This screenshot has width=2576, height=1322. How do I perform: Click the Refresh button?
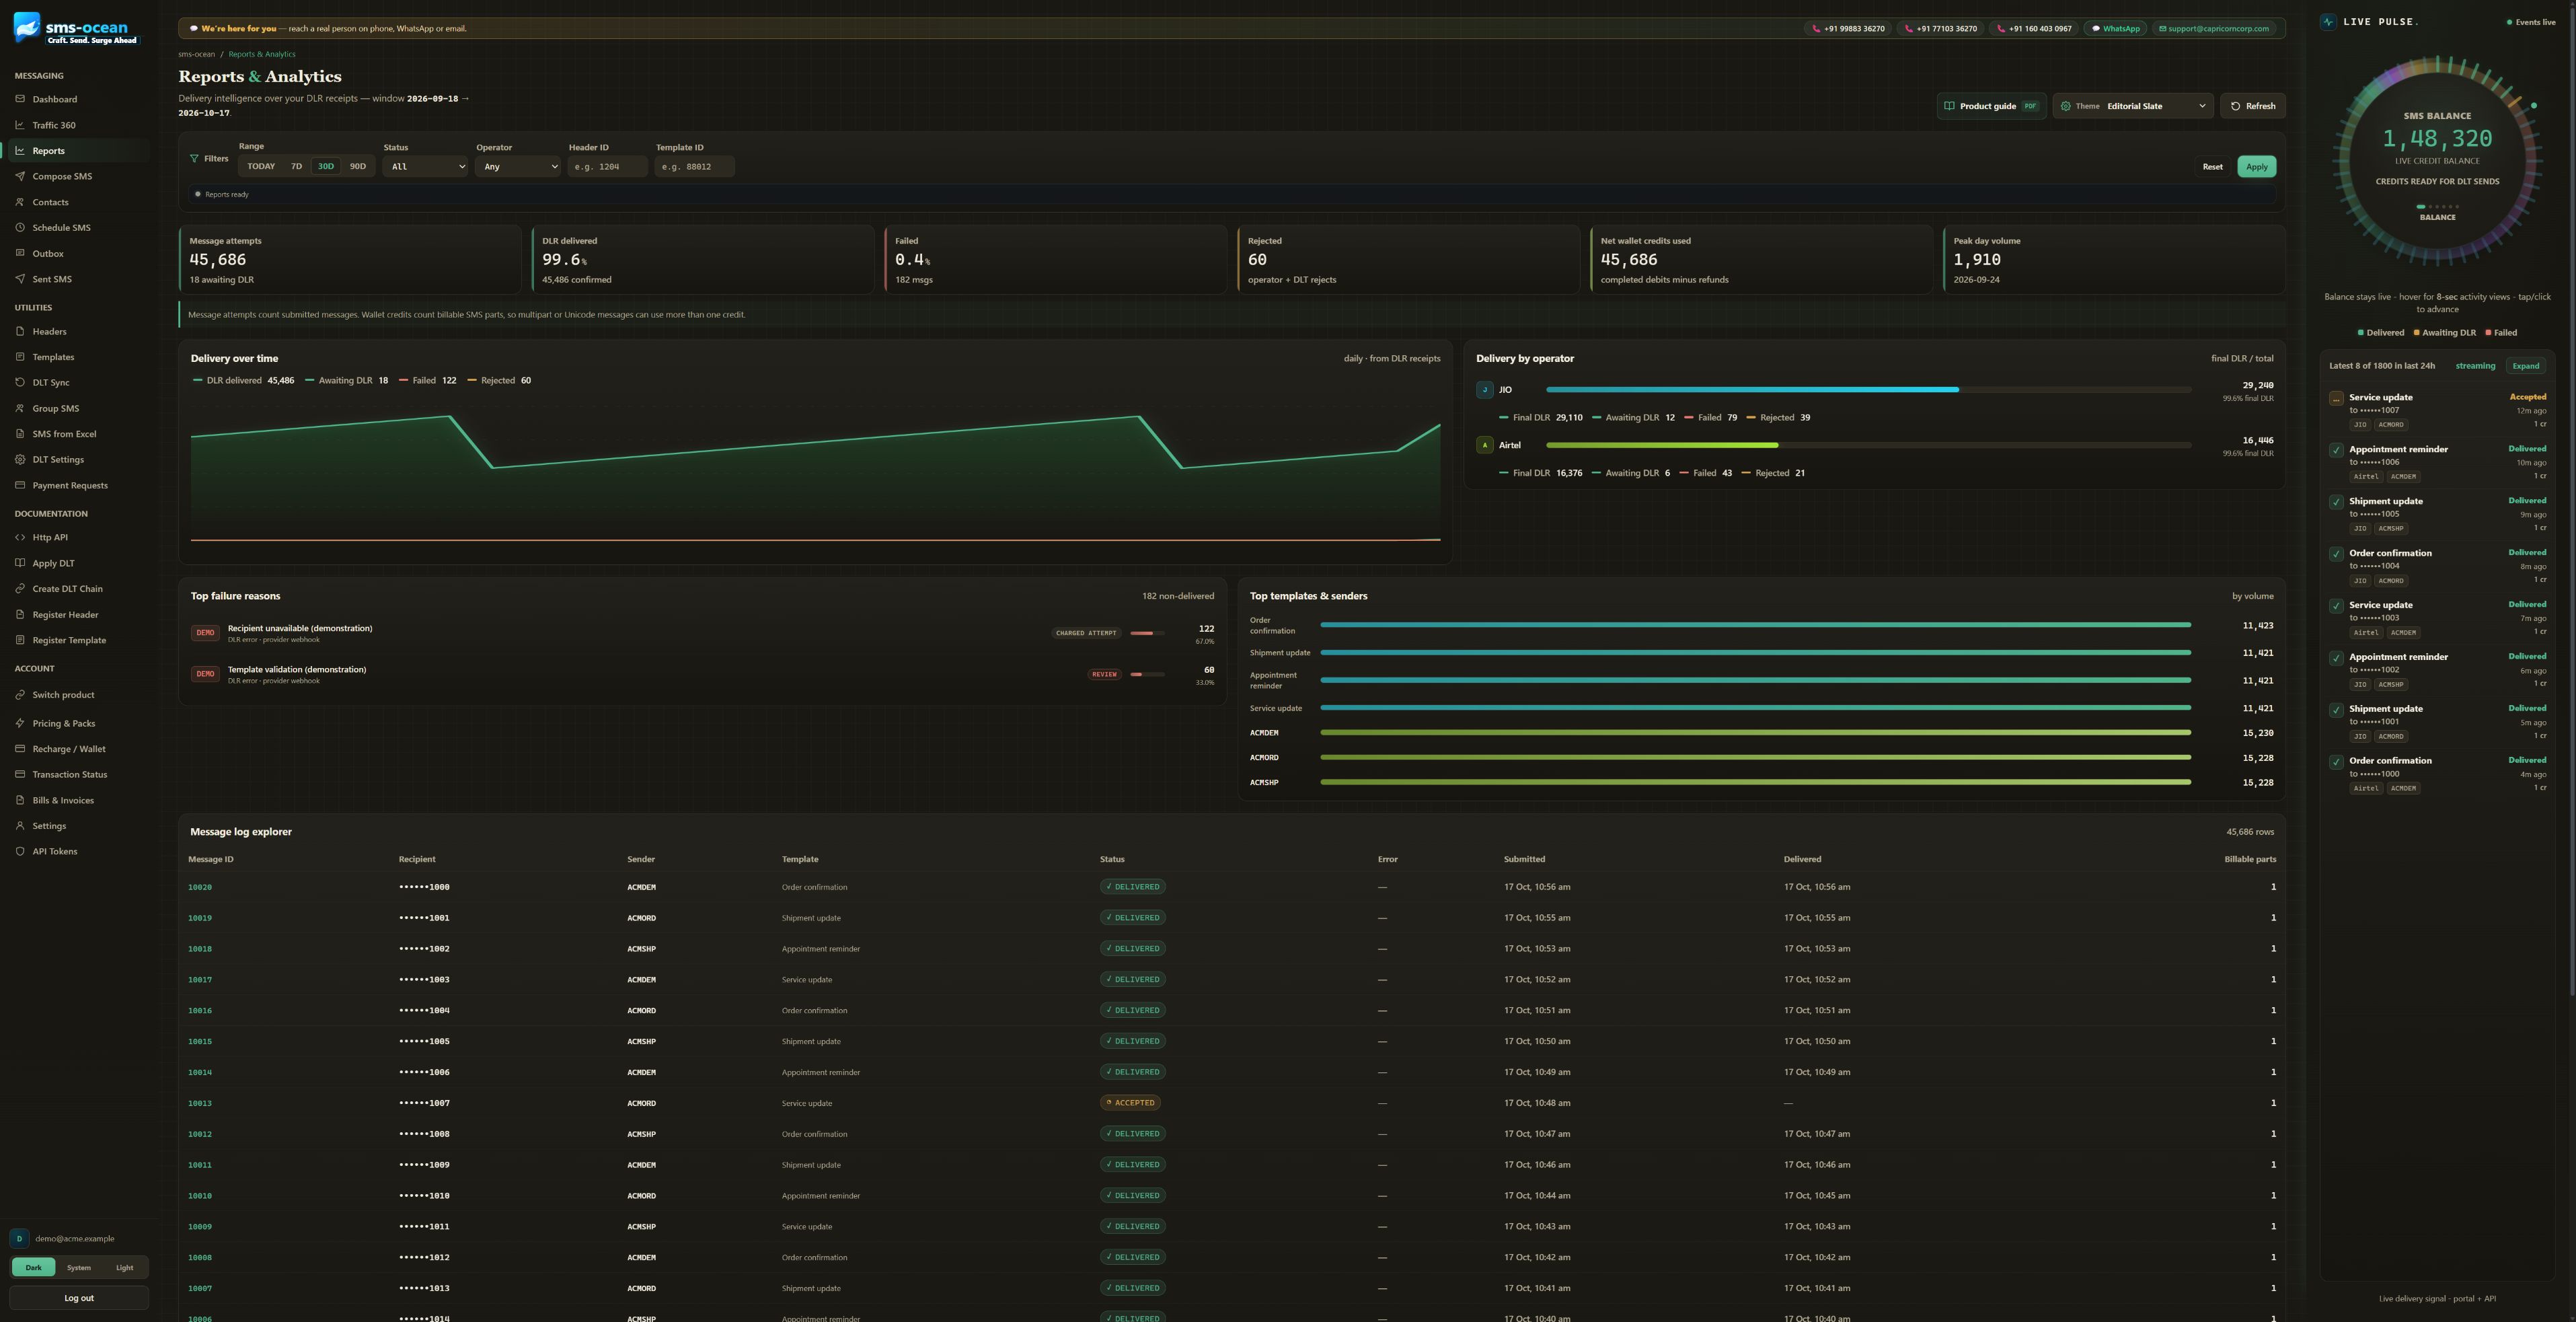[x=2253, y=106]
